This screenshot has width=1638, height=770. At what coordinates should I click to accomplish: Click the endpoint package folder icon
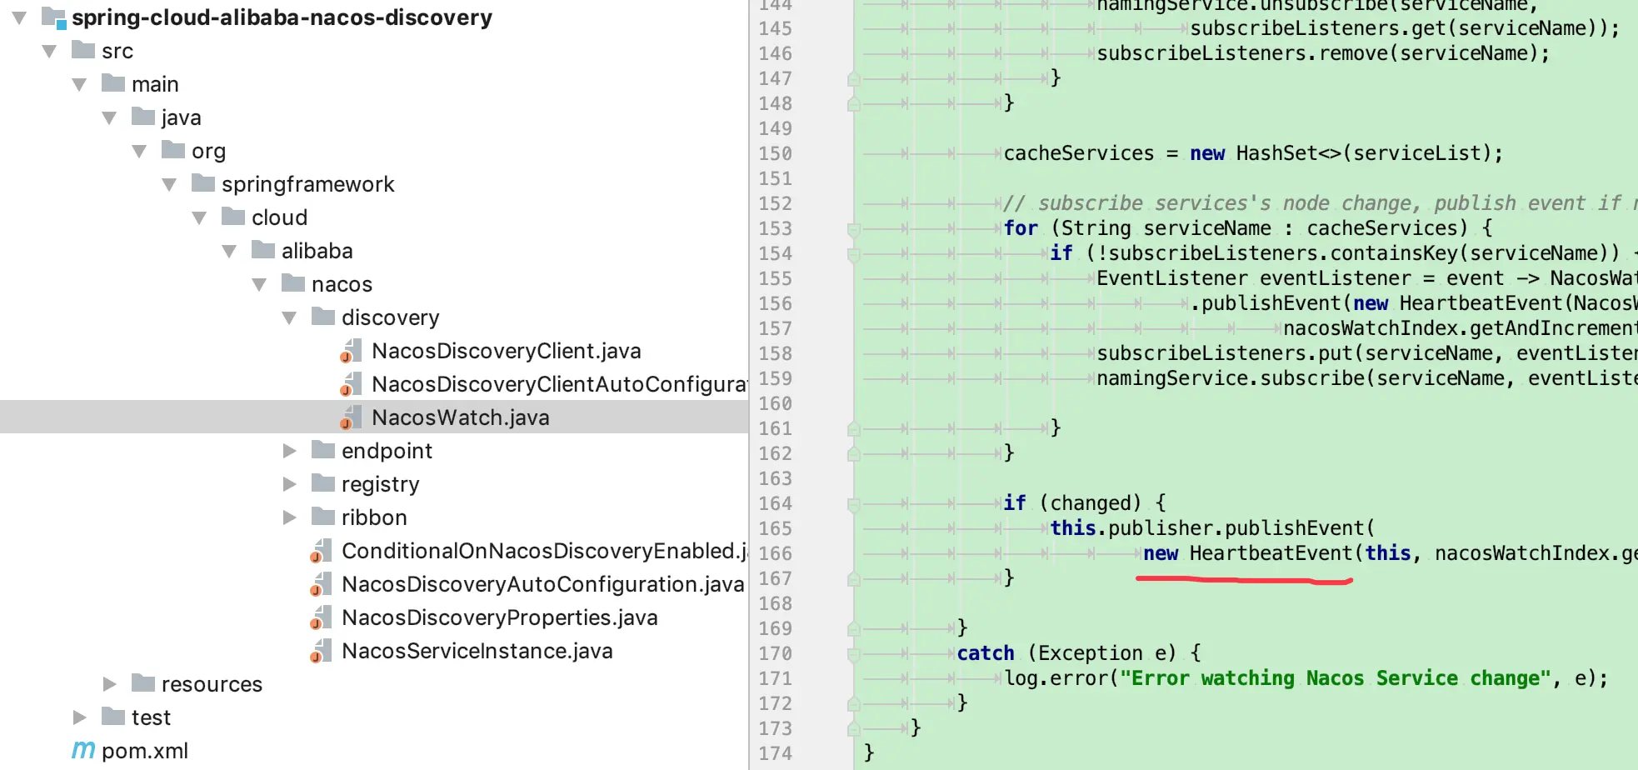point(323,450)
